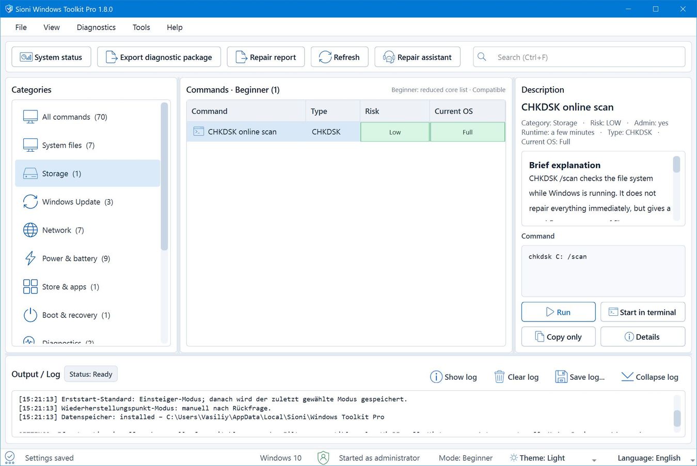This screenshot has height=466, width=697.
Task: Click the Run play triangle icon
Action: tap(550, 312)
